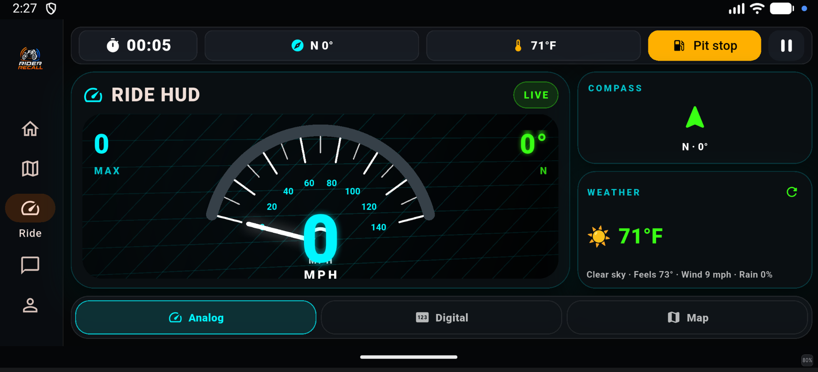Tap the compass heading icon in top bar
Viewport: 818px width, 372px height.
coord(297,45)
